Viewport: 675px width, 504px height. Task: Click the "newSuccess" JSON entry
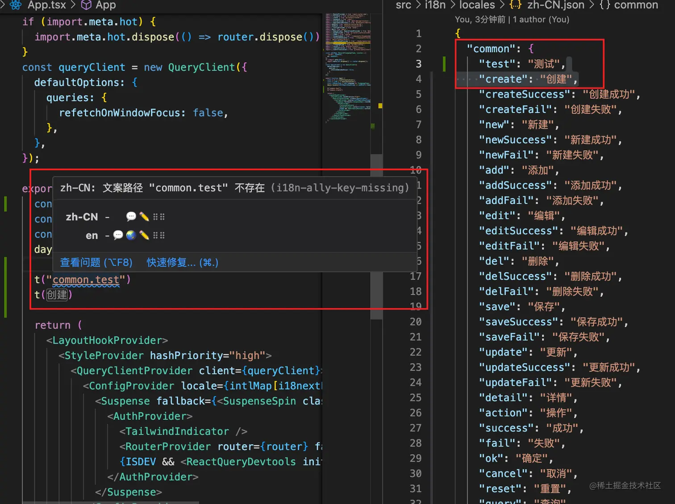coord(550,140)
